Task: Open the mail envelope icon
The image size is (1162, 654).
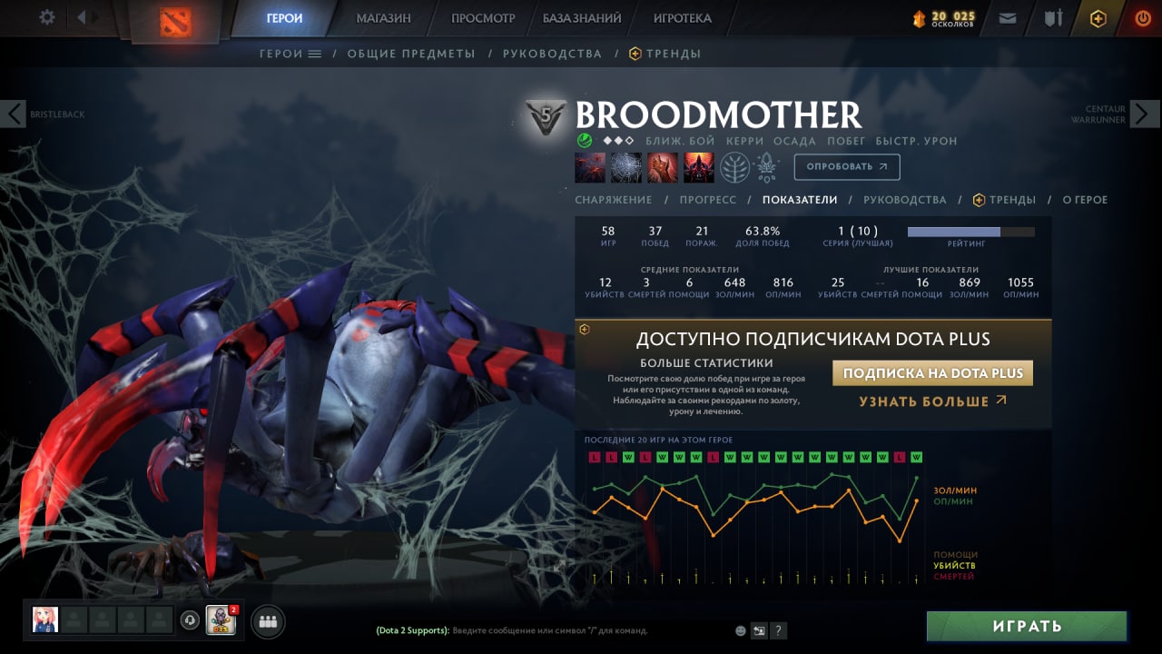Action: coord(1008,17)
